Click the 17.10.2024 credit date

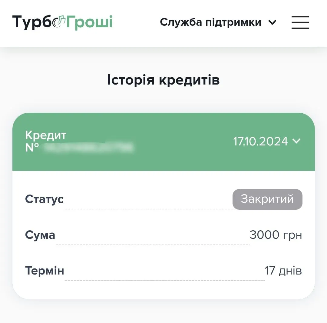coord(260,141)
